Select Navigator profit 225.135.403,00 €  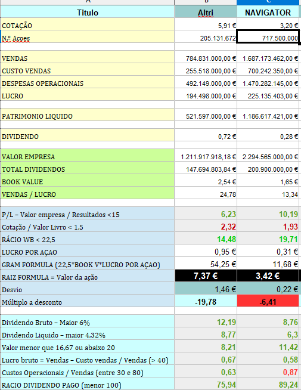[x=268, y=95]
